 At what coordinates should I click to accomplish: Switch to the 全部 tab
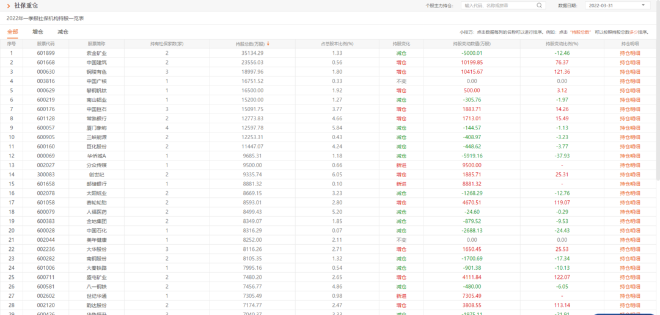(x=13, y=32)
